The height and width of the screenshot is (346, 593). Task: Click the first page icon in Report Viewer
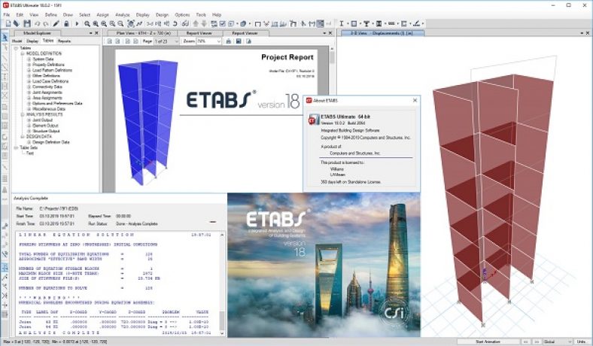pos(109,41)
